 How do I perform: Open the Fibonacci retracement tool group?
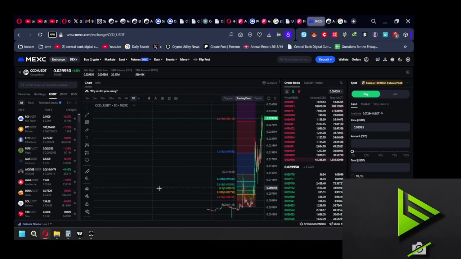coord(87,122)
